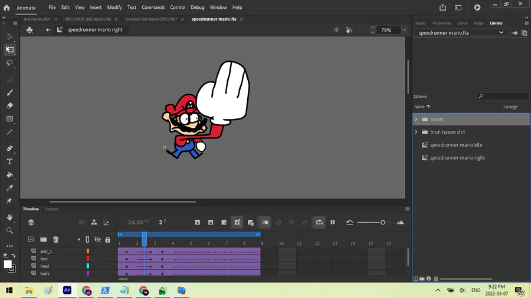Image resolution: width=531 pixels, height=298 pixels.
Task: Select the Line tool
Action: (x=9, y=132)
